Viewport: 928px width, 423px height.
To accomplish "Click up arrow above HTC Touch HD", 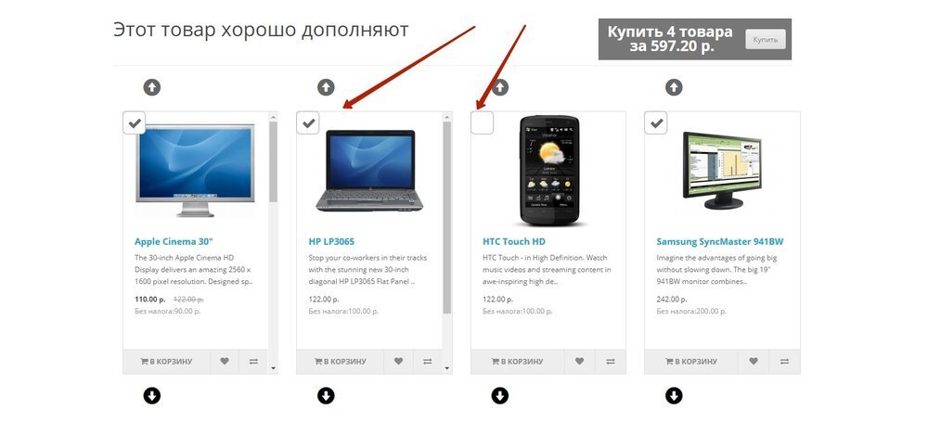I will pyautogui.click(x=500, y=87).
